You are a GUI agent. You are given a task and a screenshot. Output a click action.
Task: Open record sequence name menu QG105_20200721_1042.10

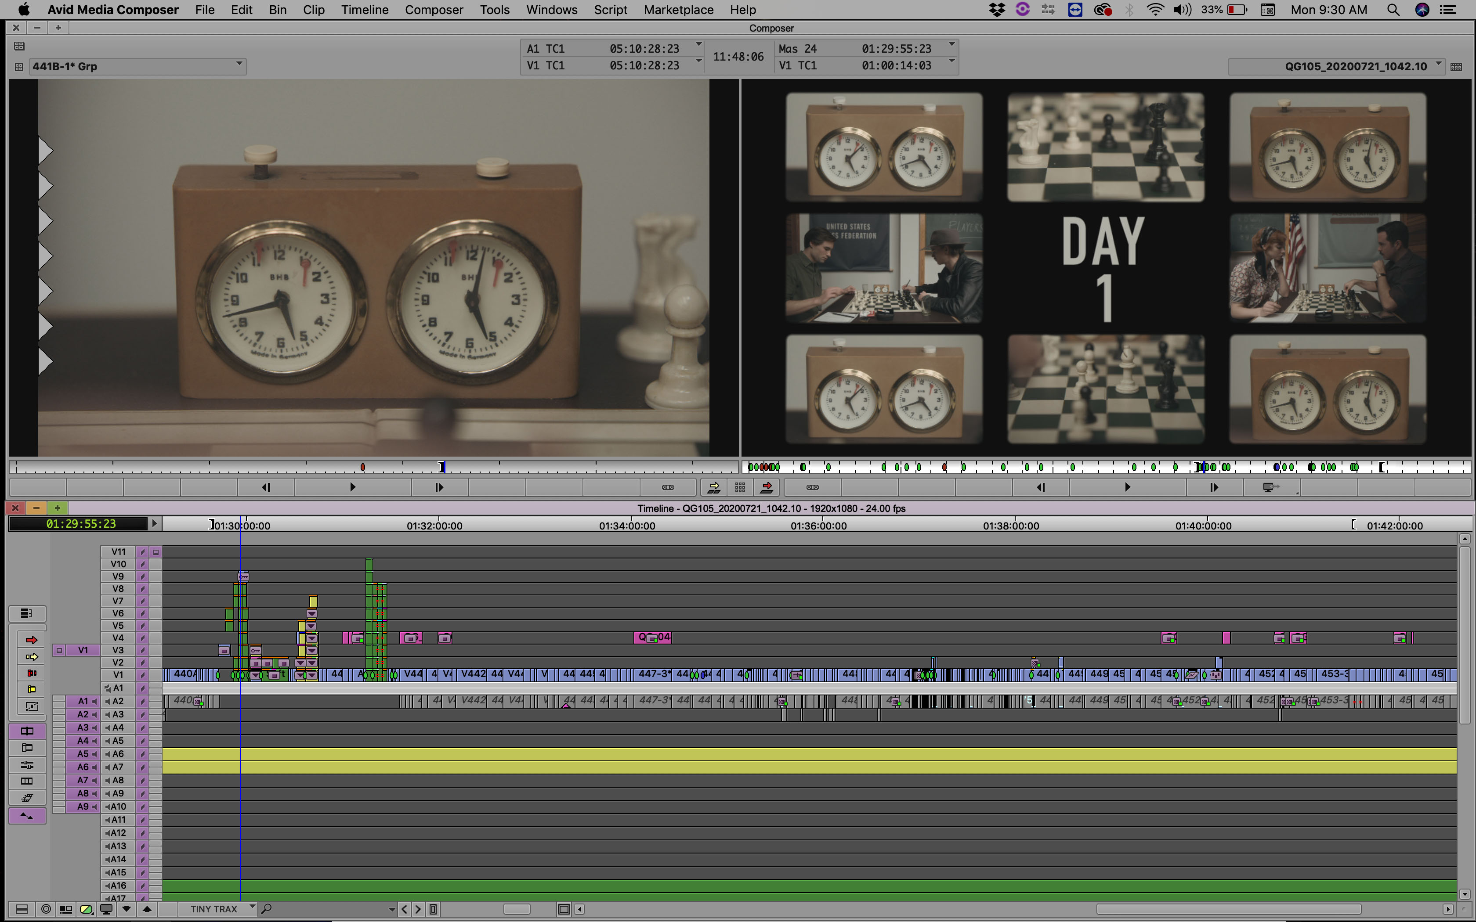point(1336,66)
